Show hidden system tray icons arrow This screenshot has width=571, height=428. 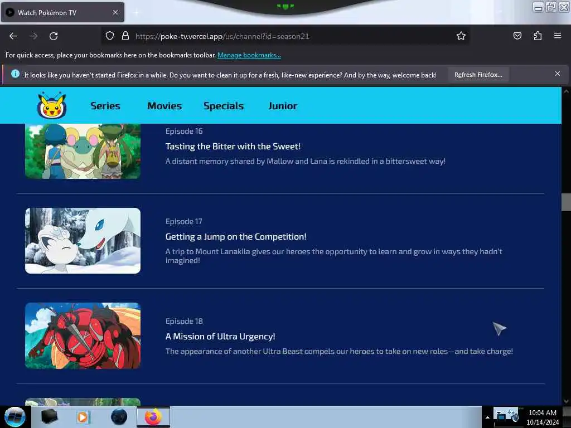(x=487, y=417)
